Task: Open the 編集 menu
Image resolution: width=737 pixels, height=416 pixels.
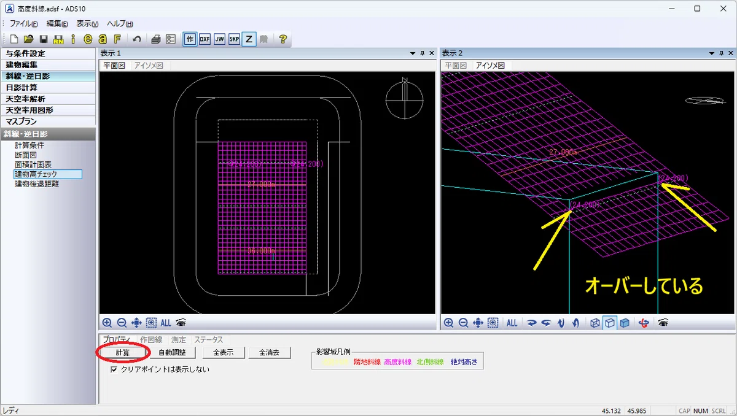Action: pos(57,23)
